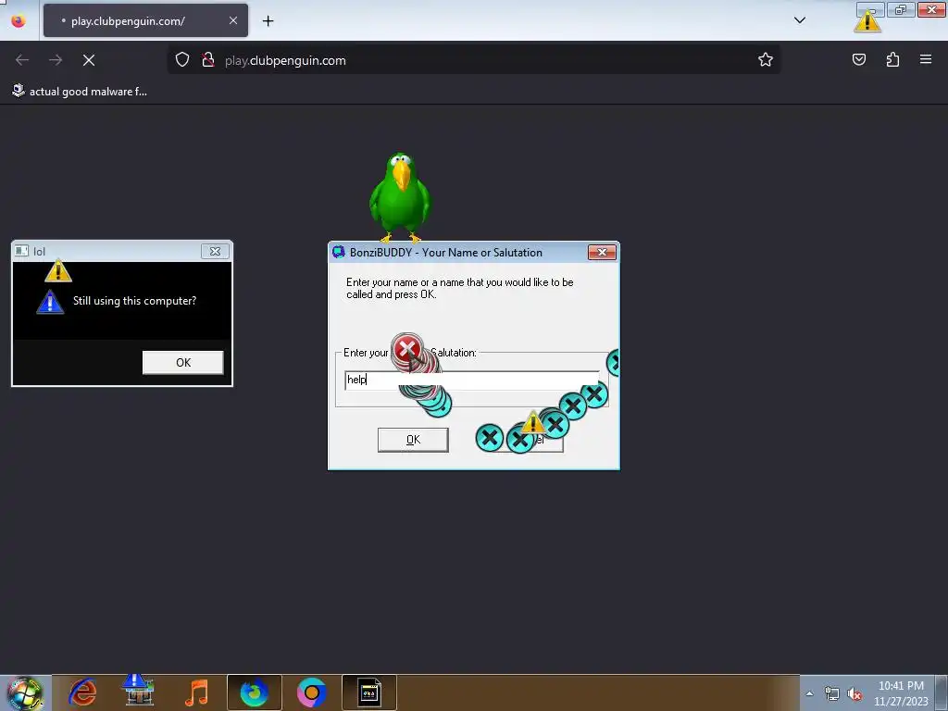
Task: Open the Firefox hamburger application menu
Action: pyautogui.click(x=926, y=59)
